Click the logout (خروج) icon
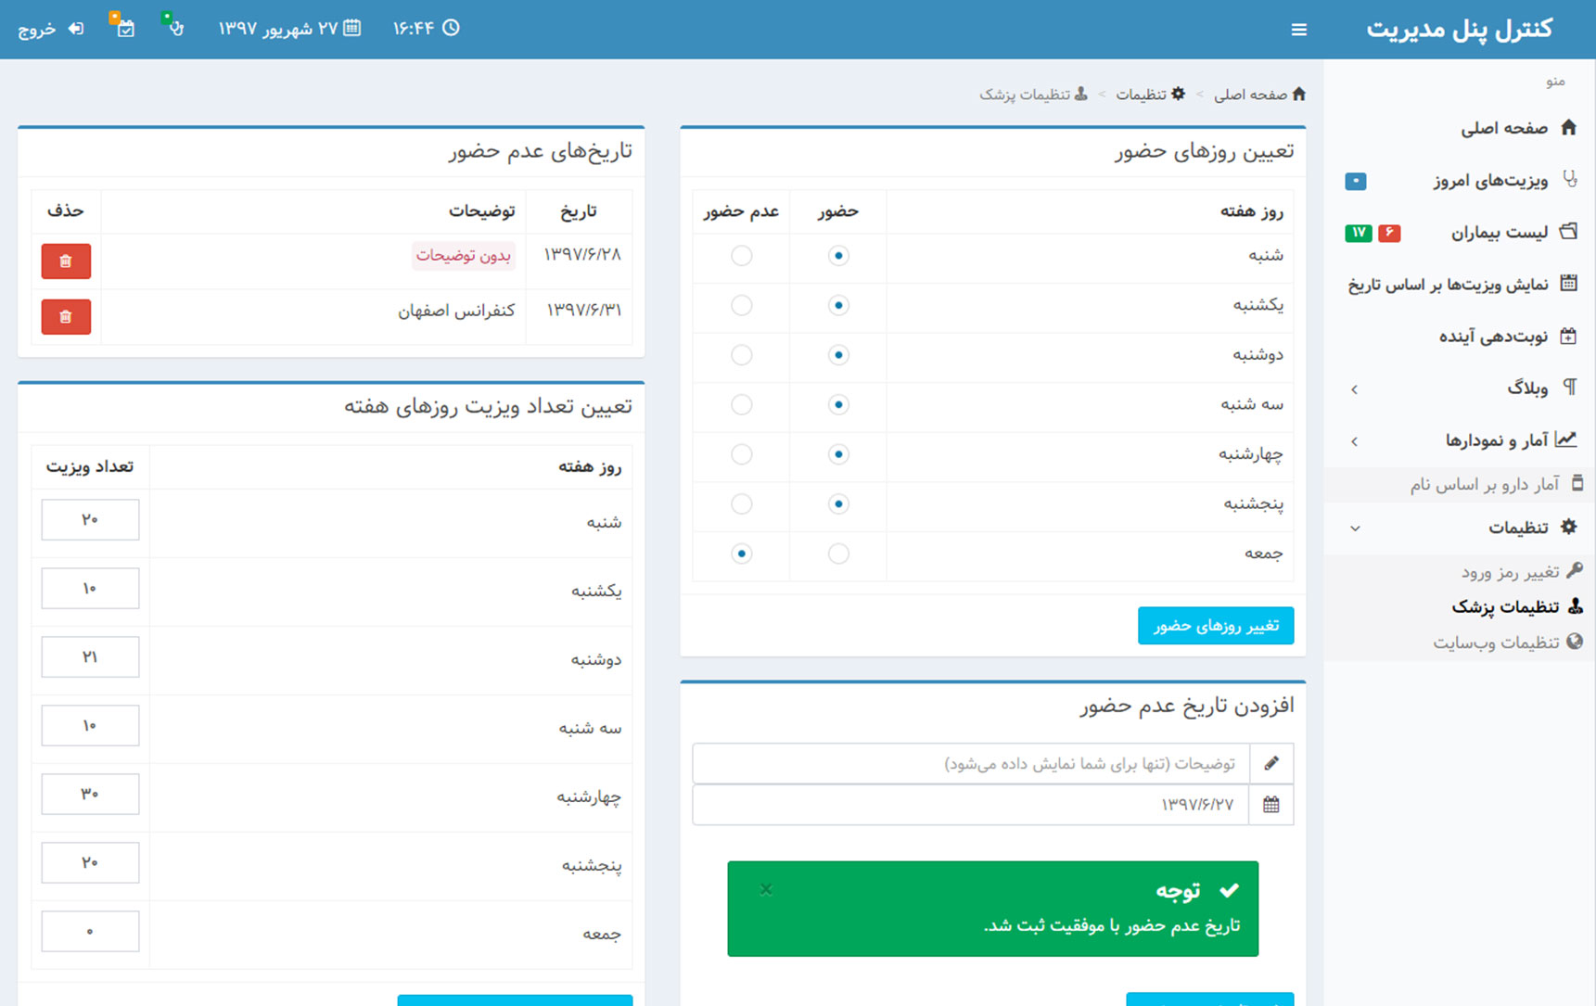This screenshot has width=1596, height=1006. point(76,29)
